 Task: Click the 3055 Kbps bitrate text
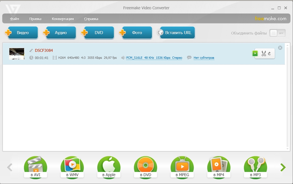click(95, 58)
